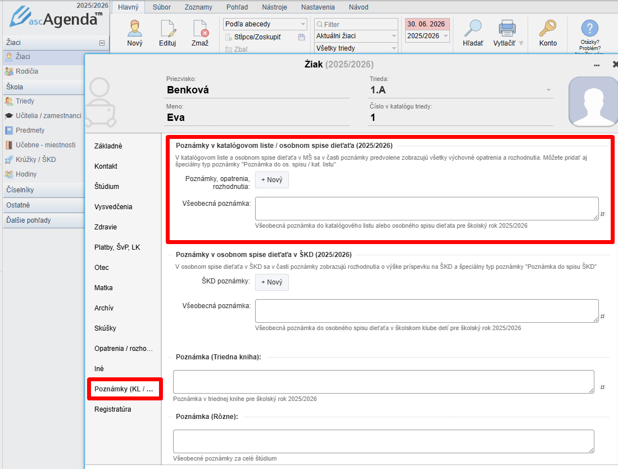
Task: Open Rodičia in sidebar
Action: coord(43,71)
